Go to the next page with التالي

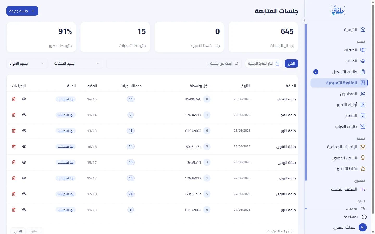18,231
